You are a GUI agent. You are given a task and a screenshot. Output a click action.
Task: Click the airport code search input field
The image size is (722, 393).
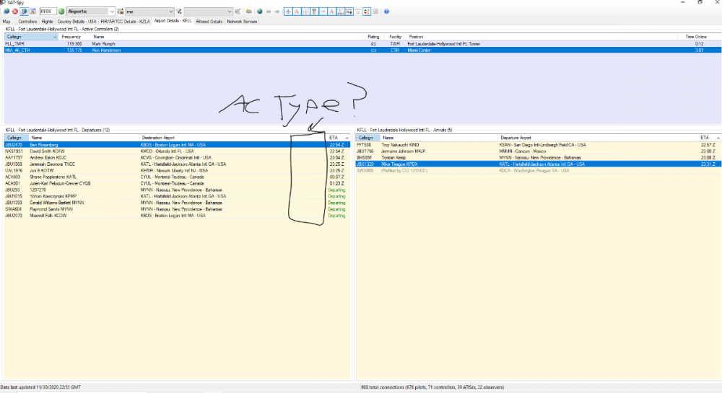(x=46, y=12)
